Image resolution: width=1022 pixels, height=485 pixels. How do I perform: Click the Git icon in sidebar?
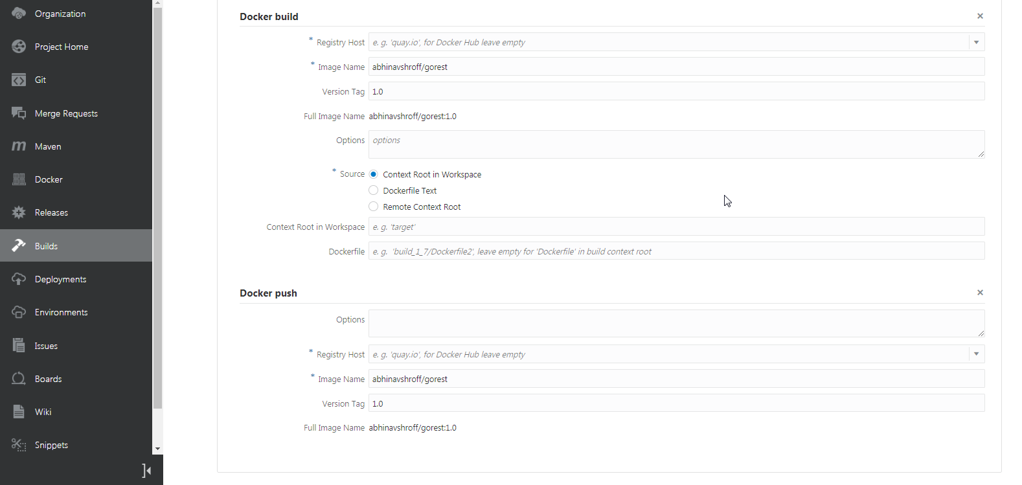(19, 80)
